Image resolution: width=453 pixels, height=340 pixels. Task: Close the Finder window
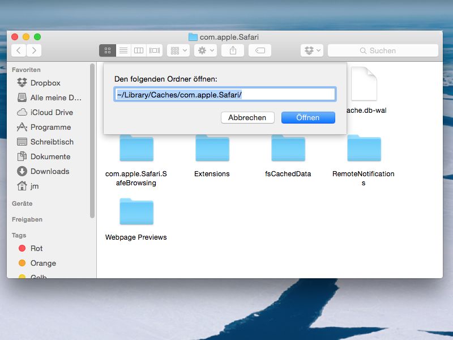15,37
